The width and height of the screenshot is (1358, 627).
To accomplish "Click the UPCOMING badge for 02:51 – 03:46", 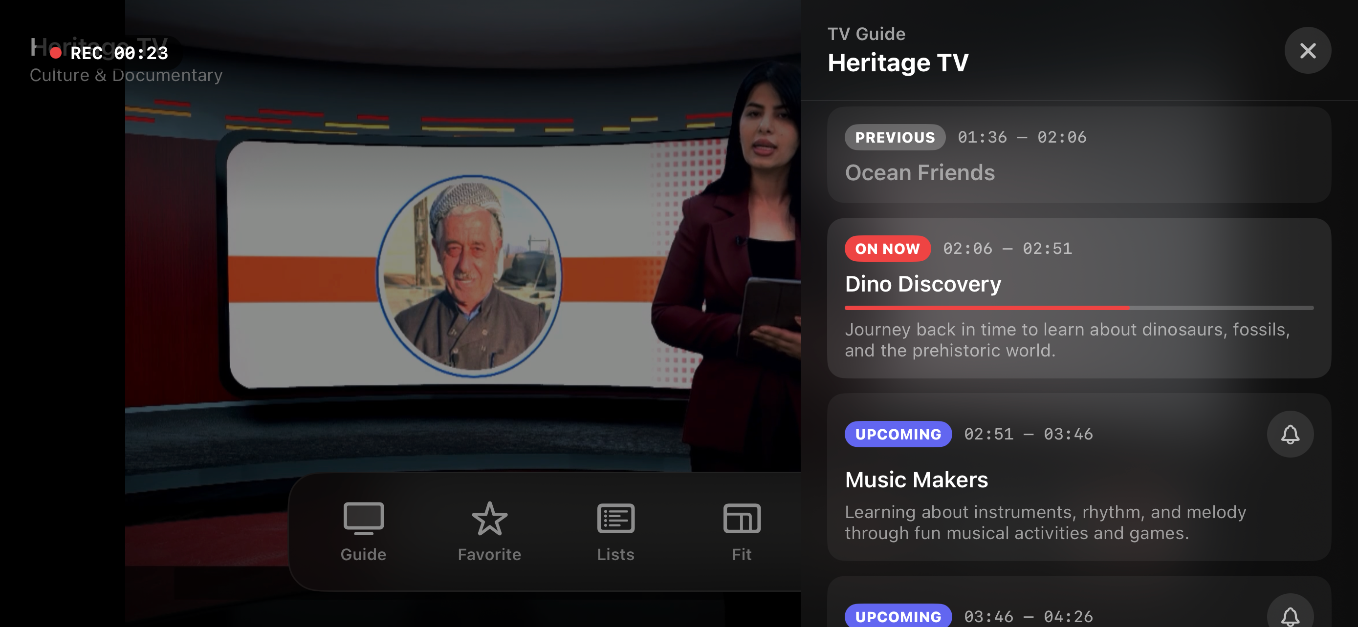I will point(898,434).
